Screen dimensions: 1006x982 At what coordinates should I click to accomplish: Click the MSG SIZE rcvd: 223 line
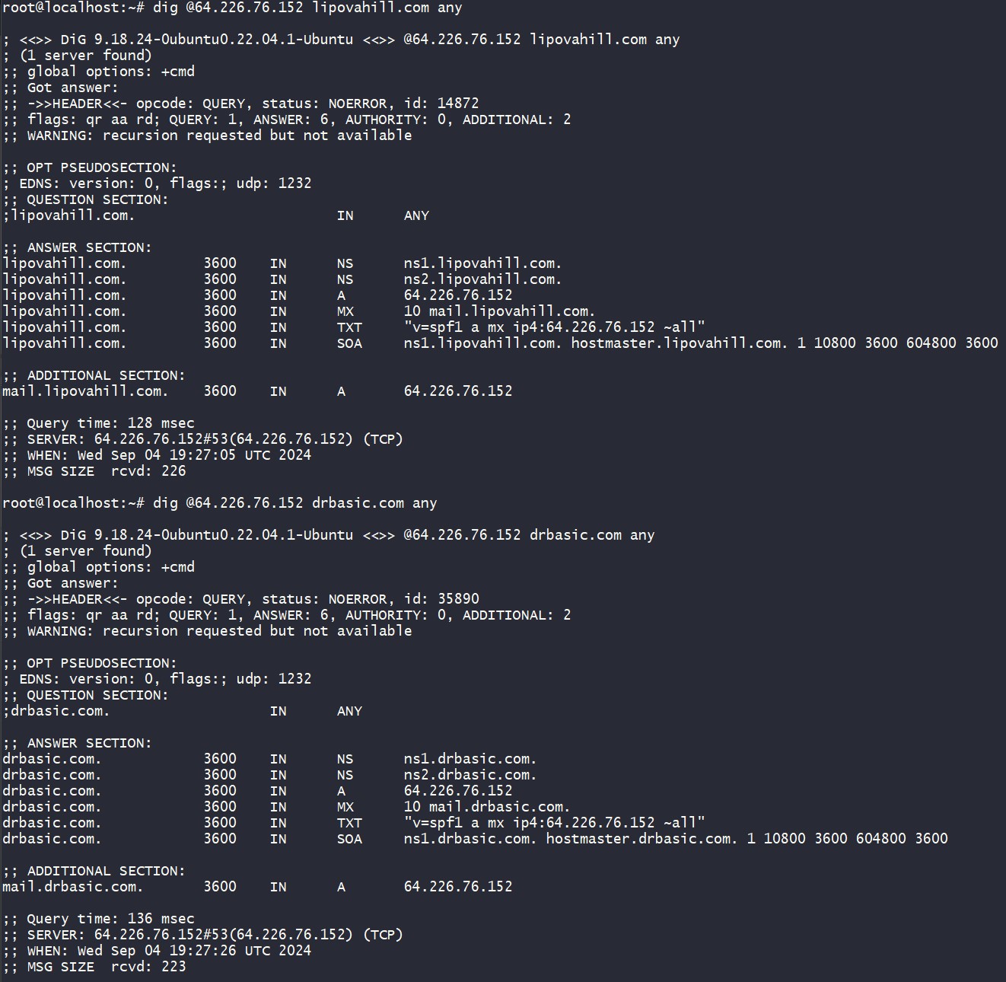click(x=94, y=967)
